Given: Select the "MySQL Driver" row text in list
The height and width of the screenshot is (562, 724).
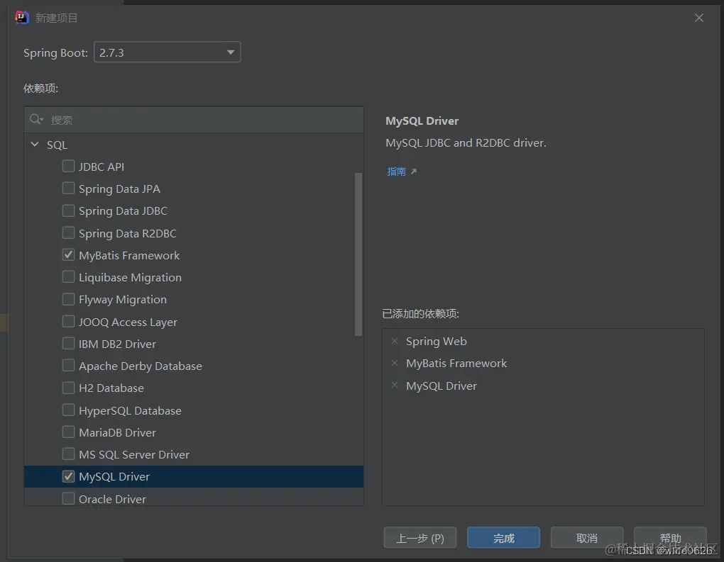Looking at the screenshot, I should (114, 477).
